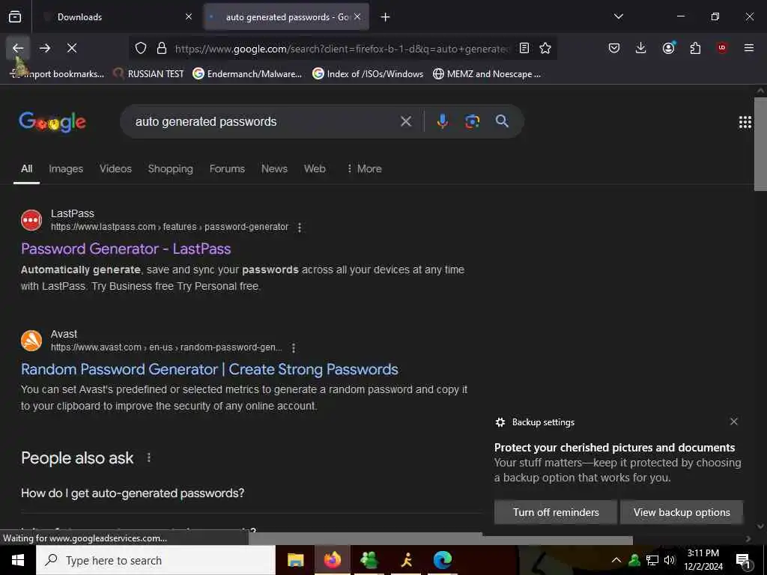Bookmark this page with the star icon
The width and height of the screenshot is (767, 575).
(545, 48)
